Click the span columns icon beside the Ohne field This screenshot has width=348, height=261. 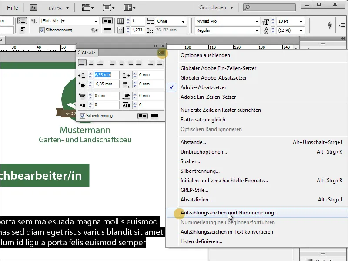(150, 21)
